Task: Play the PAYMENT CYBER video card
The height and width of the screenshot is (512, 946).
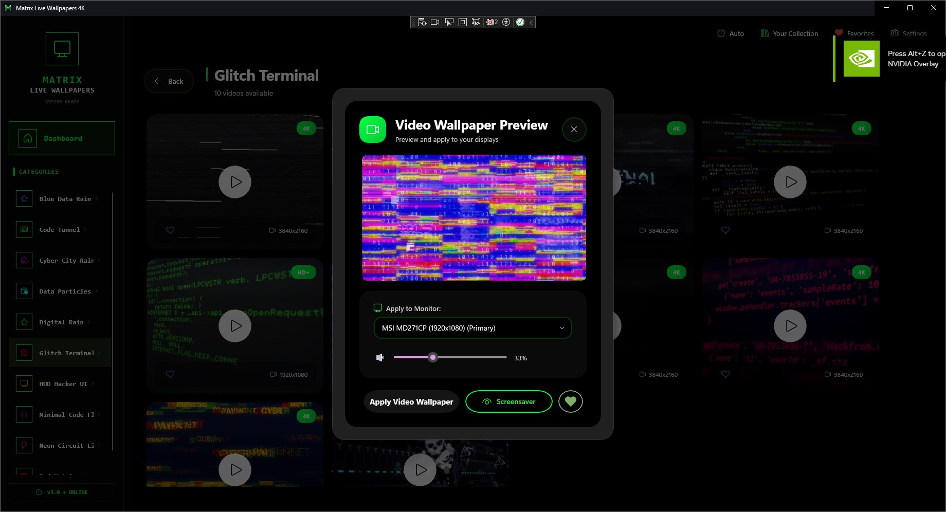Action: 235,470
